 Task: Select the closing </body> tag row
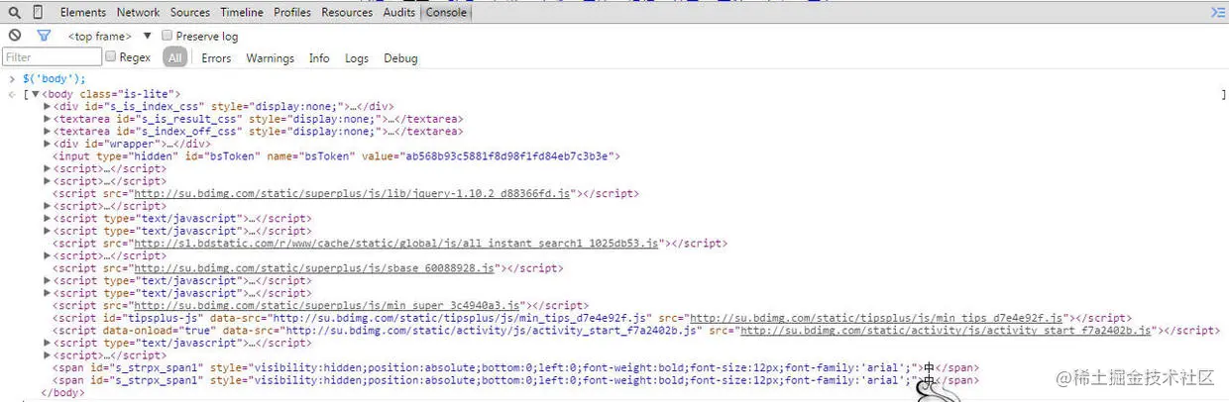click(63, 392)
